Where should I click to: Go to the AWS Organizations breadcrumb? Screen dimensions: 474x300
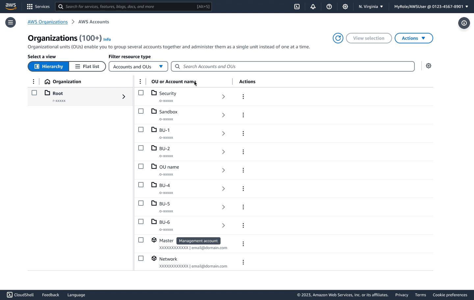(x=48, y=22)
